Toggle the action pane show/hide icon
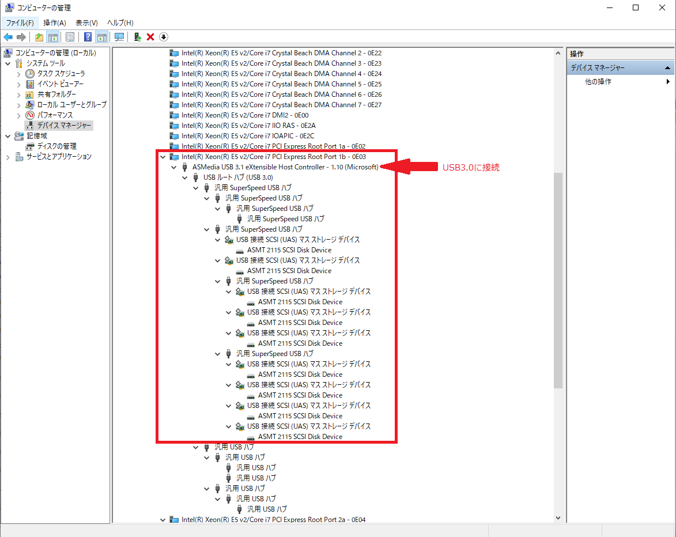This screenshot has height=537, width=676. click(x=102, y=36)
